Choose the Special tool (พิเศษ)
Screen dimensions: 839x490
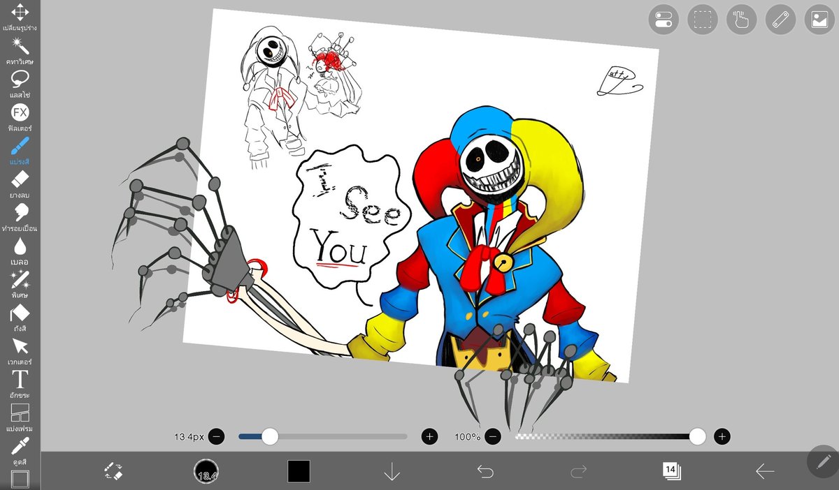pos(20,285)
